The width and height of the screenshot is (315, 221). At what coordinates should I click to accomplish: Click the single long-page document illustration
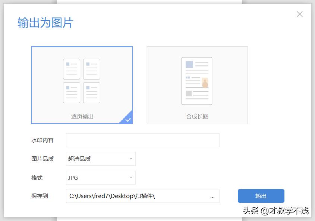[x=197, y=80]
